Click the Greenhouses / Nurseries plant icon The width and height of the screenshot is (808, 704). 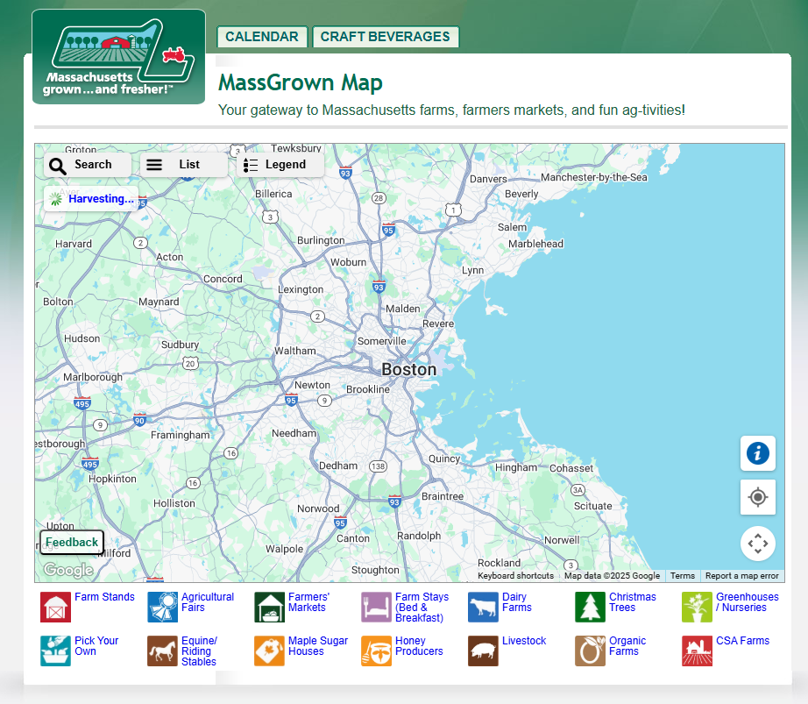pyautogui.click(x=698, y=607)
